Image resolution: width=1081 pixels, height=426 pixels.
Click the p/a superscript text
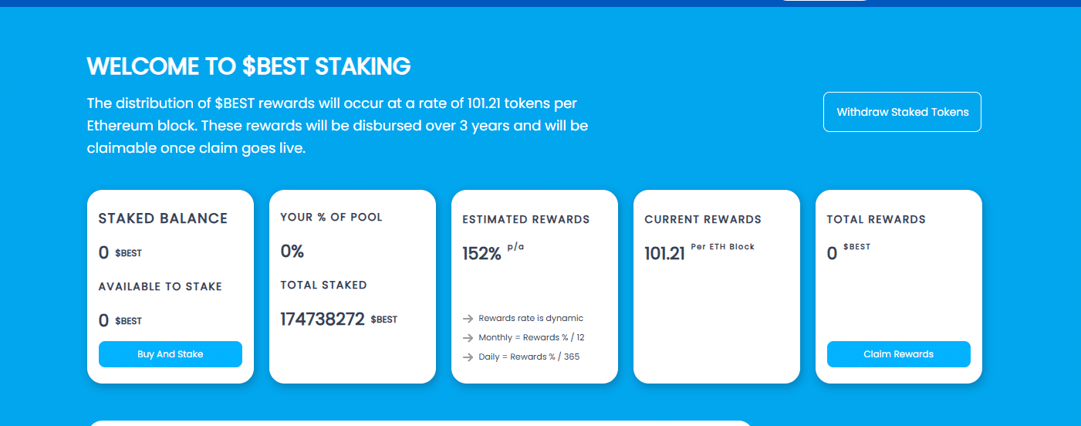(x=515, y=247)
